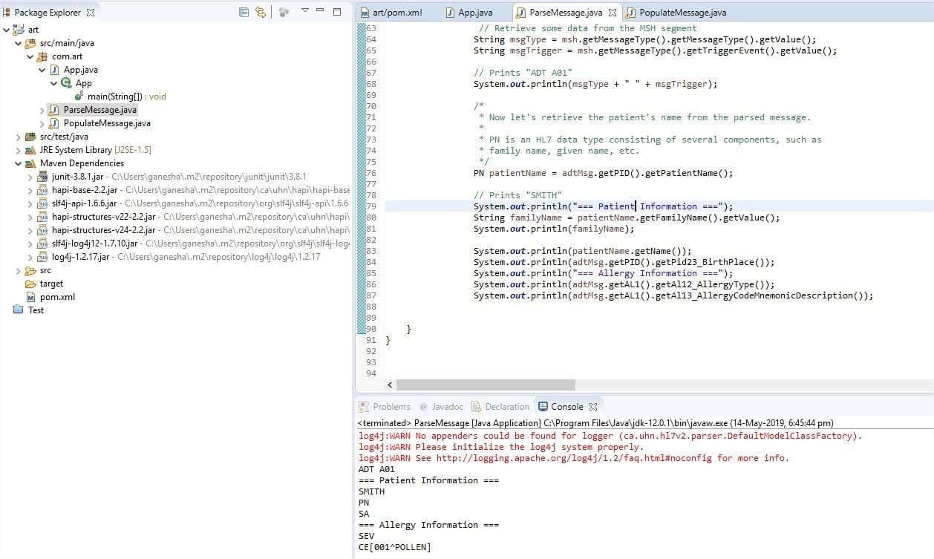The width and height of the screenshot is (934, 559).
Task: Open Package Explorer View Menu triangle
Action: [304, 11]
